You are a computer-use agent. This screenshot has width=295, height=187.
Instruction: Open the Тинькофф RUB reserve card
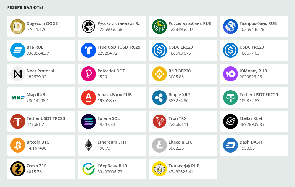pyautogui.click(x=183, y=169)
